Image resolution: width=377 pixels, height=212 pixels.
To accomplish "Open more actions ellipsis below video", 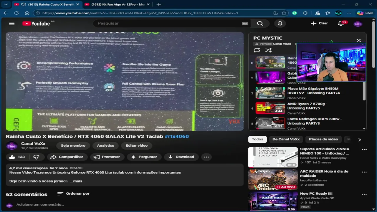I will pos(206,157).
